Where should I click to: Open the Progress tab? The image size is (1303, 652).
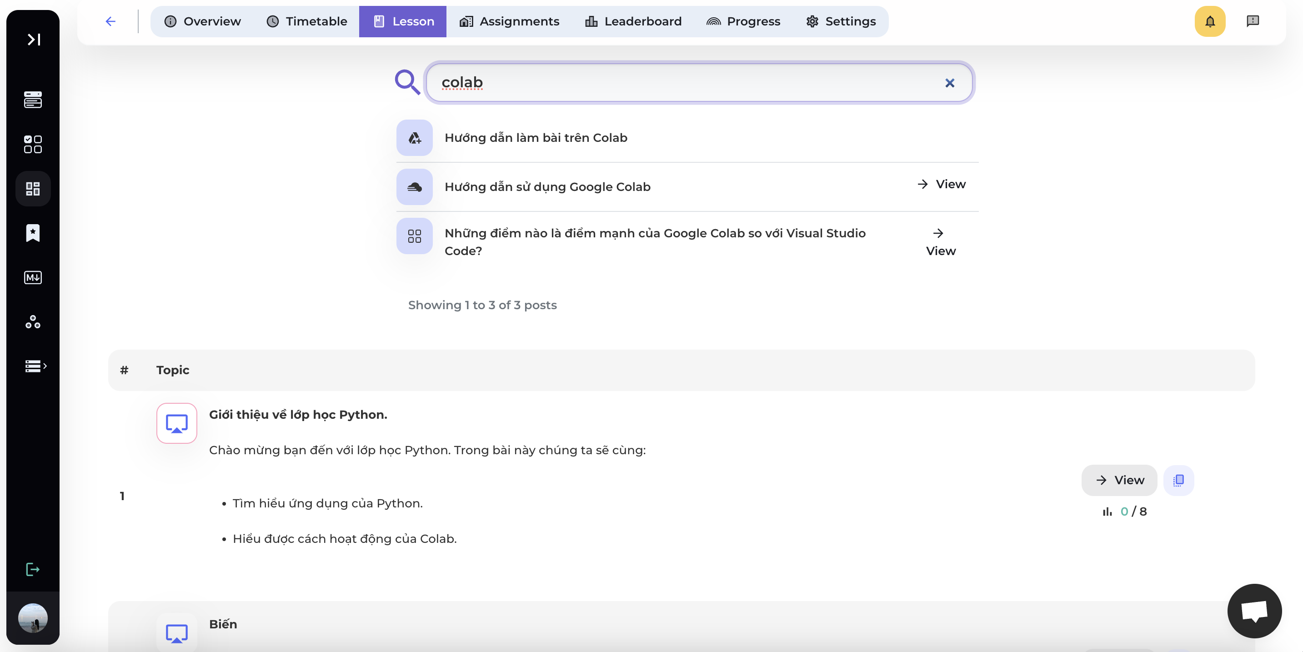(743, 21)
